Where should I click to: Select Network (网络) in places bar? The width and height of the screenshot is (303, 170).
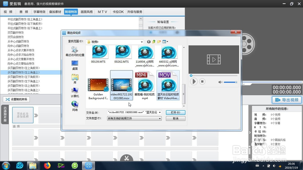click(x=75, y=106)
